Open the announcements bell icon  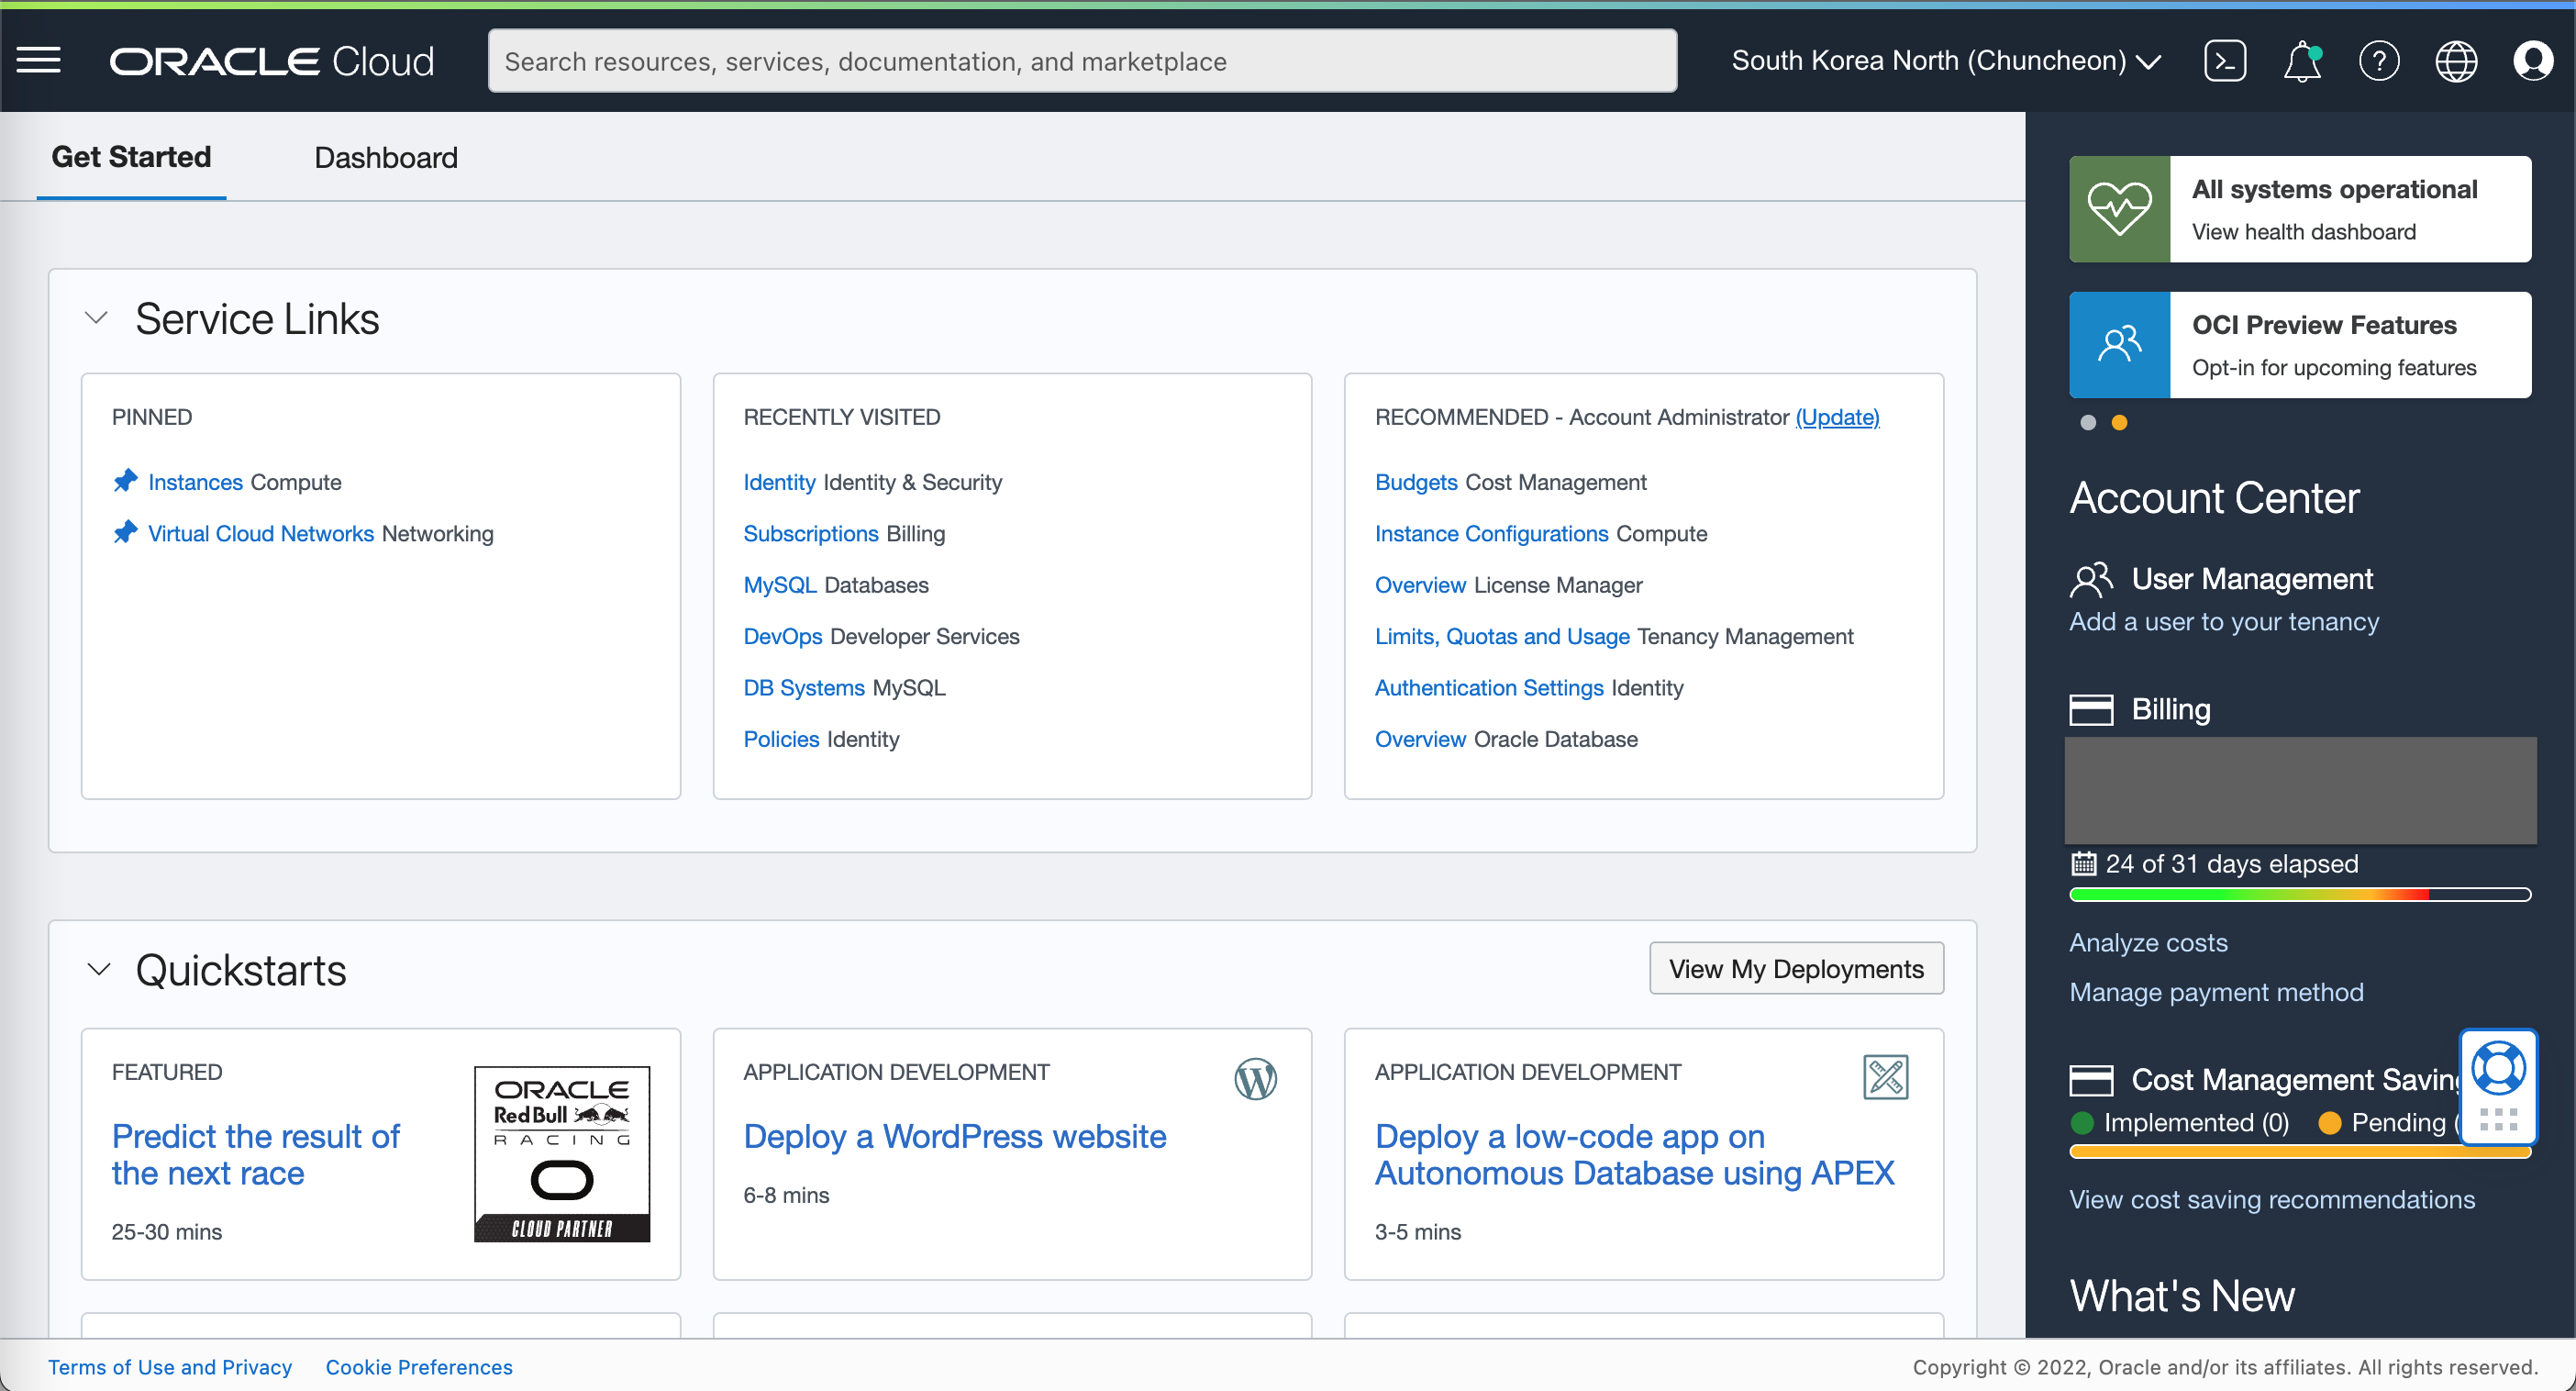[x=2302, y=61]
